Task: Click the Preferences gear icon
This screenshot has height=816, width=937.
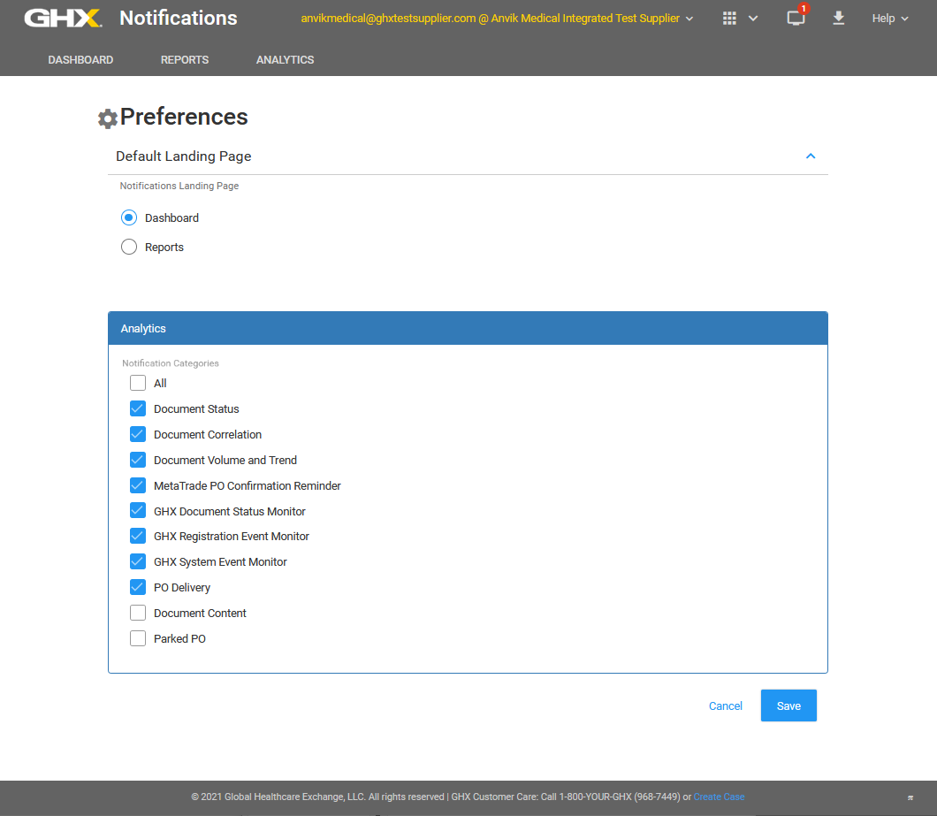Action: pyautogui.click(x=108, y=118)
